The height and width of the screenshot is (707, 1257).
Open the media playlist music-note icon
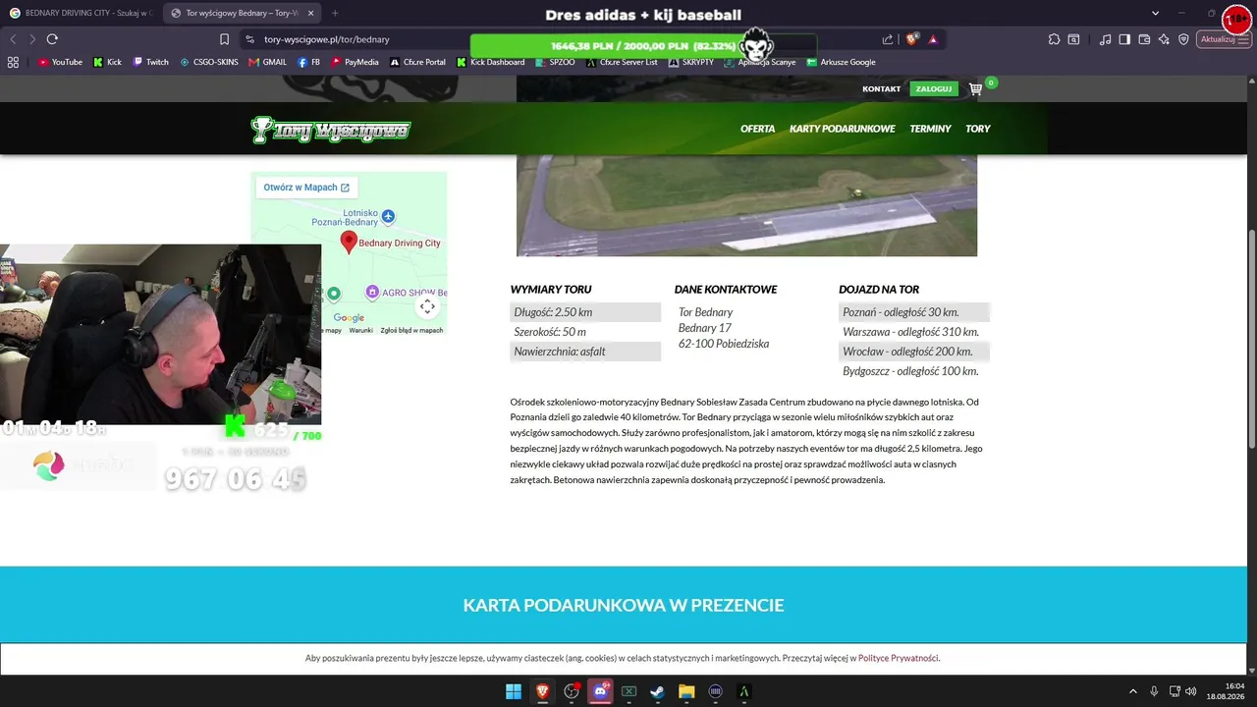pos(1106,39)
